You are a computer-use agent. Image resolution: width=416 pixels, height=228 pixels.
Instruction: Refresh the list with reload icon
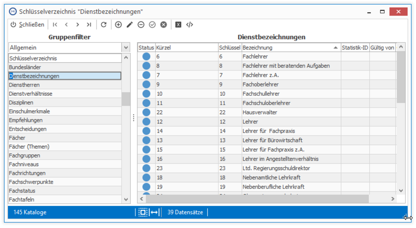point(104,24)
